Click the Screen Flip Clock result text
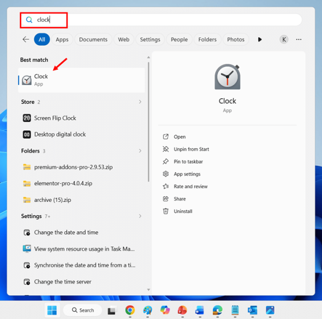This screenshot has height=319, width=322. tap(55, 118)
